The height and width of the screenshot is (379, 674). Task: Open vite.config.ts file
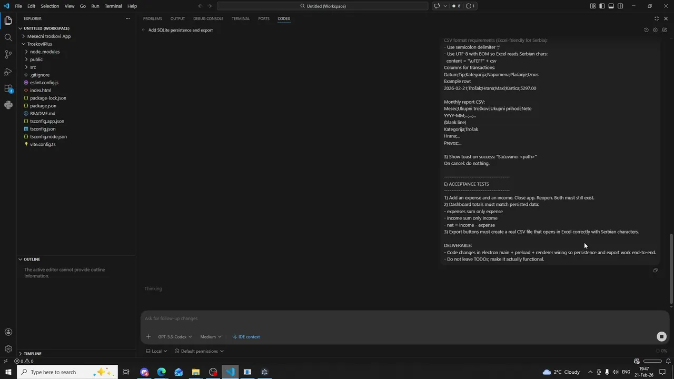click(76, 144)
